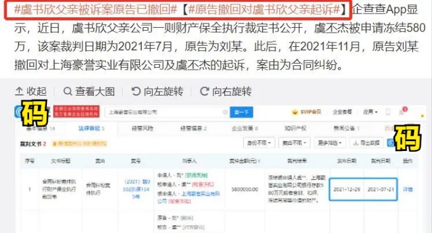Open case number link starting with (2021)

(x=137, y=189)
